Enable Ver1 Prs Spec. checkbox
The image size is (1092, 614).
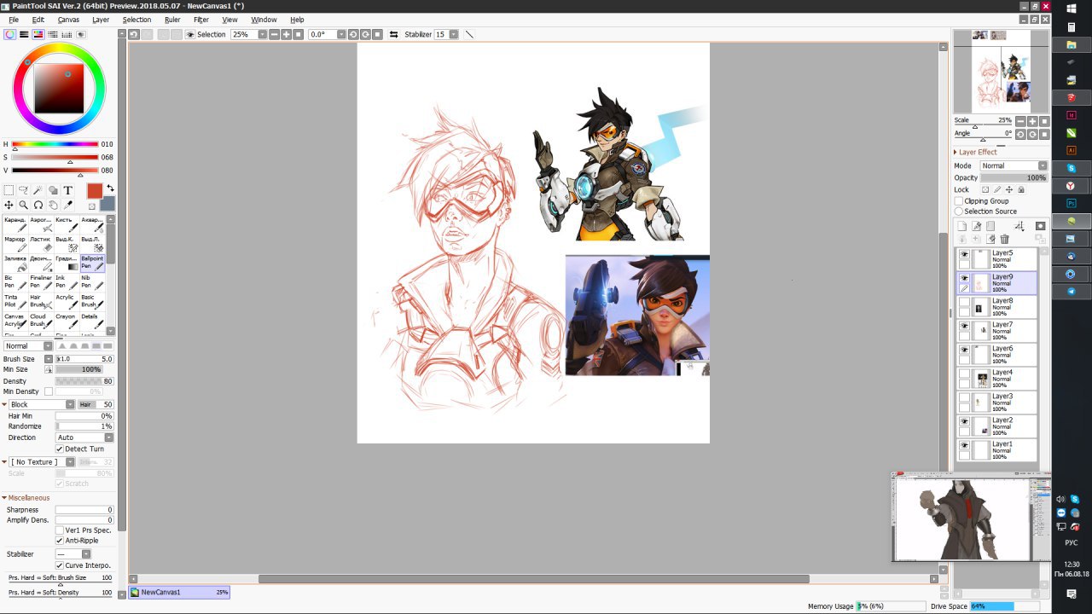tap(60, 530)
